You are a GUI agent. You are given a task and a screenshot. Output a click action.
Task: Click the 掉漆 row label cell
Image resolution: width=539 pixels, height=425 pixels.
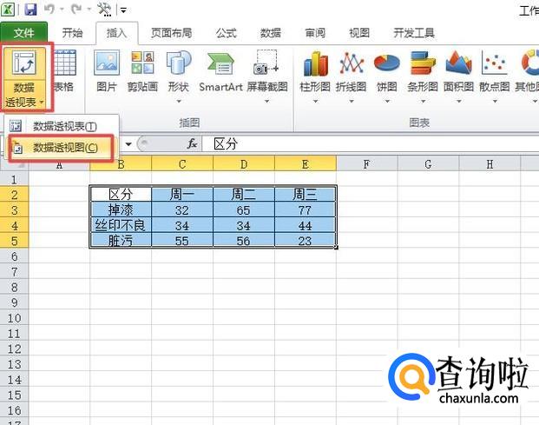pos(121,210)
